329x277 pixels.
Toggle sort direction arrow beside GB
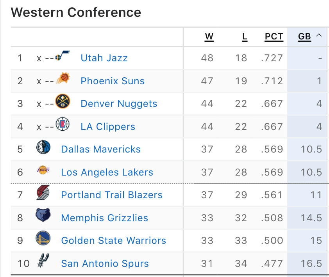point(319,35)
